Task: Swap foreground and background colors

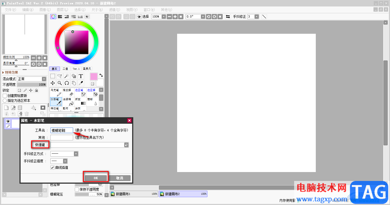Action: [x=101, y=75]
